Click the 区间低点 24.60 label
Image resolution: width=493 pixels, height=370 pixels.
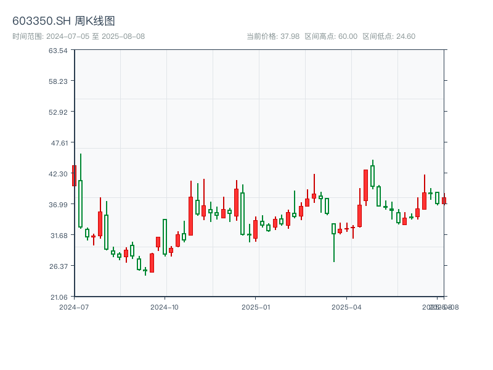389,36
